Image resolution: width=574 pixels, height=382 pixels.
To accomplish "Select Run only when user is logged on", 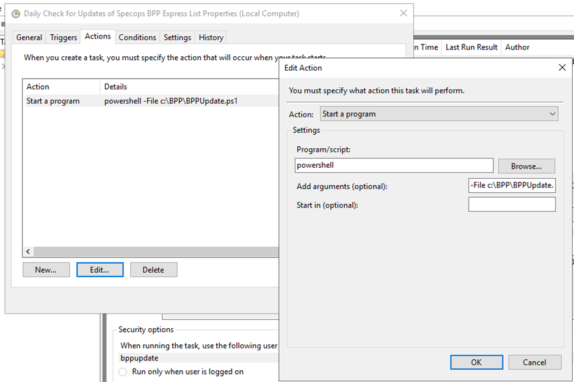I will (x=123, y=372).
